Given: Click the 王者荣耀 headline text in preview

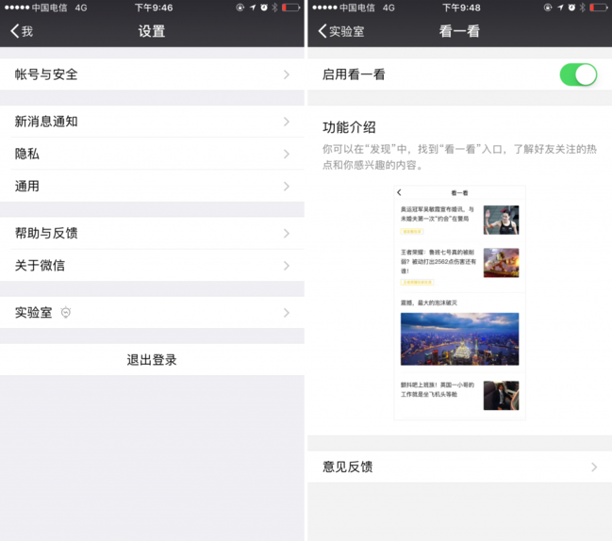Looking at the screenshot, I should [x=438, y=261].
